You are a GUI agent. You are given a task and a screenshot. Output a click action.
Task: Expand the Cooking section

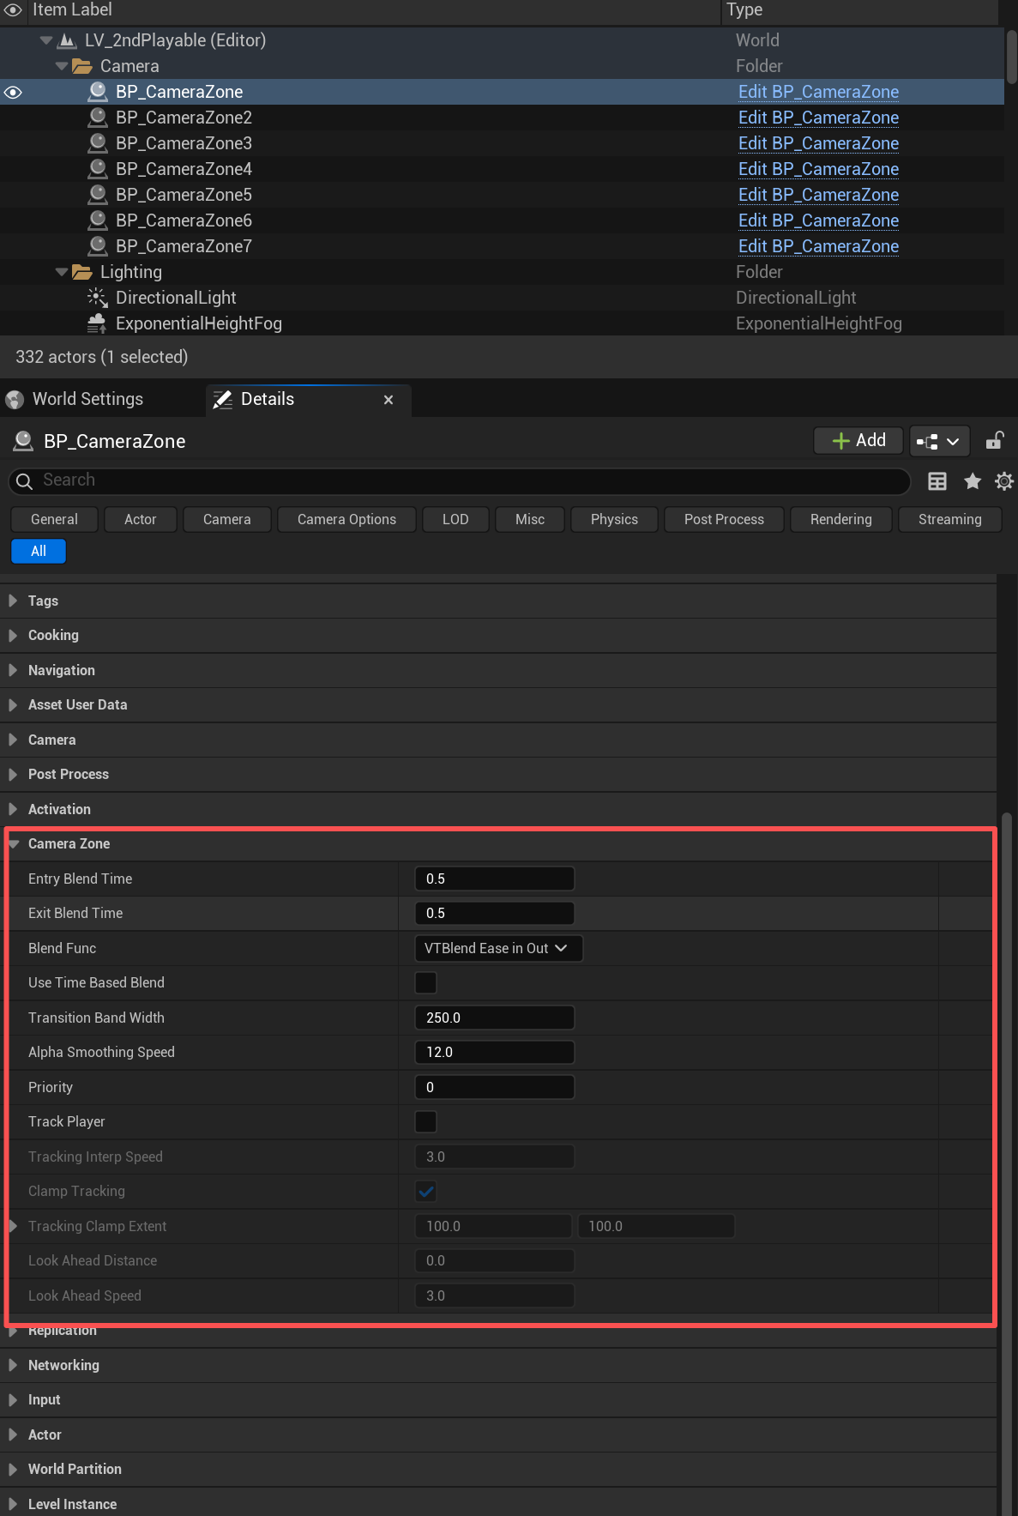(13, 636)
